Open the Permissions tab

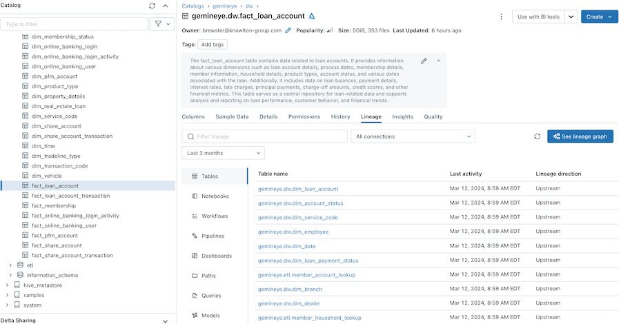(304, 117)
